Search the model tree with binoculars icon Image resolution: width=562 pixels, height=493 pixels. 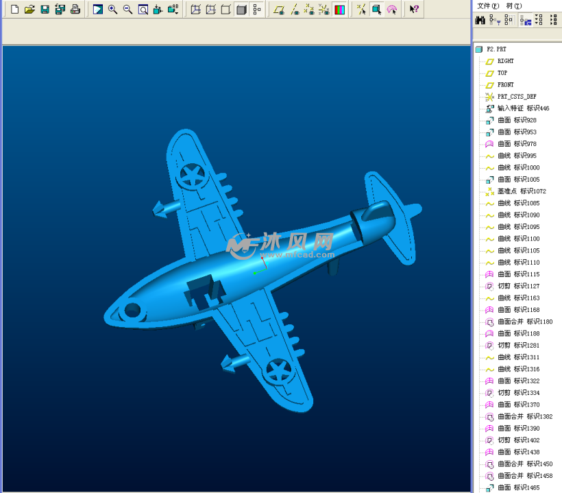[x=480, y=21]
